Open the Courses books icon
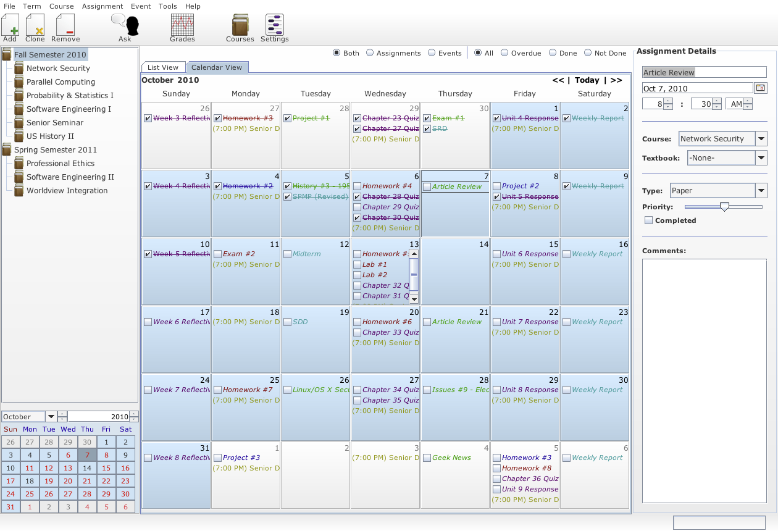The width and height of the screenshot is (778, 531). click(240, 25)
